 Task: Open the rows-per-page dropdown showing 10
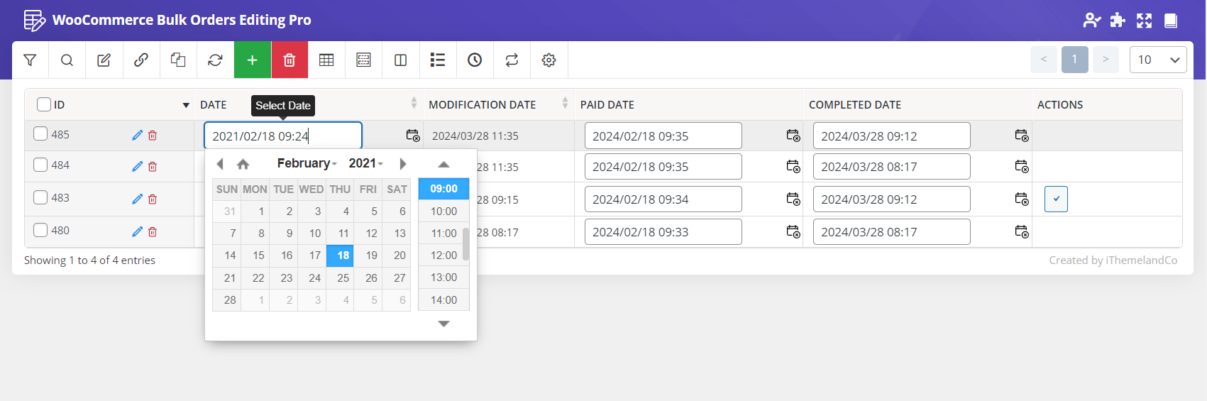pos(1157,60)
